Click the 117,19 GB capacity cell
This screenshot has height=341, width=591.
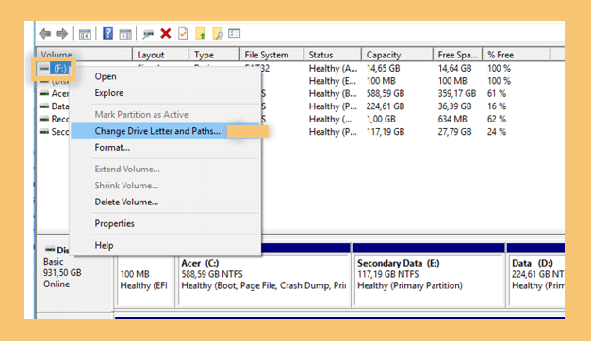[386, 132]
